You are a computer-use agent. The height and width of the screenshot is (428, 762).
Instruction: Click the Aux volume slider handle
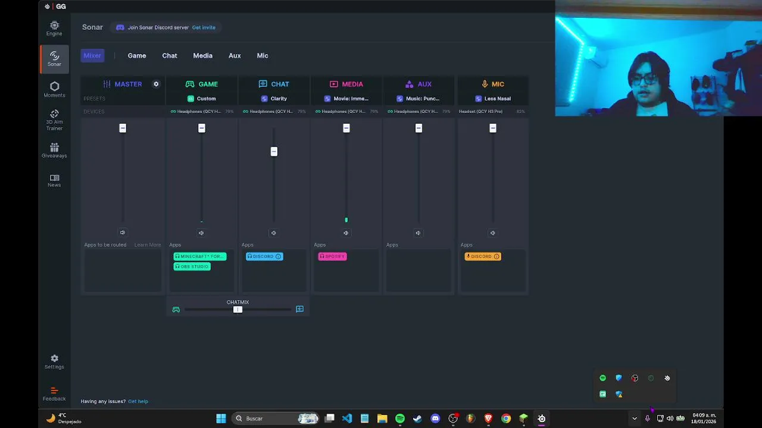click(419, 128)
